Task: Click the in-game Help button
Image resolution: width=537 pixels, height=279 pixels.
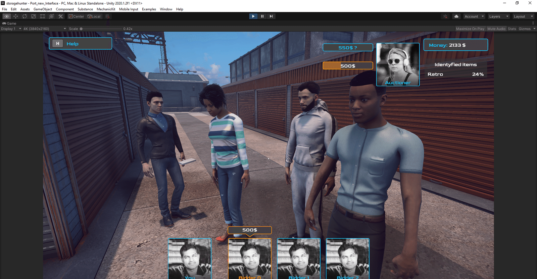Action: (x=81, y=44)
